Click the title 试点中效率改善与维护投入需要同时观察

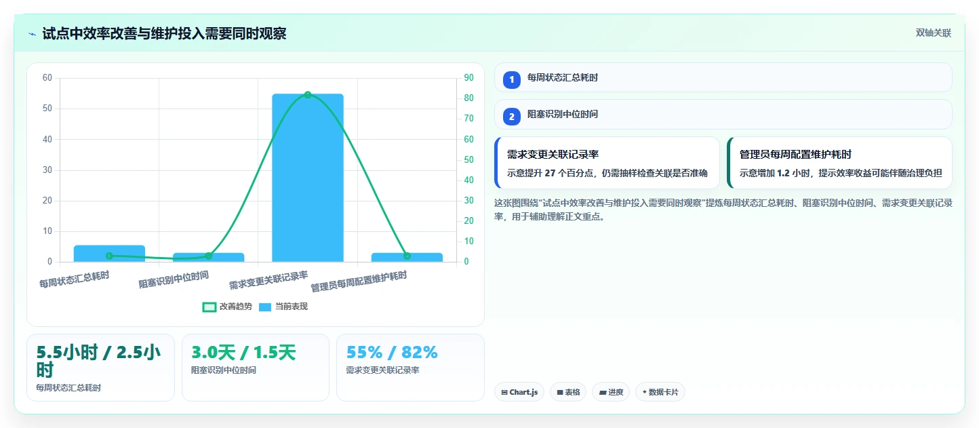click(x=164, y=33)
